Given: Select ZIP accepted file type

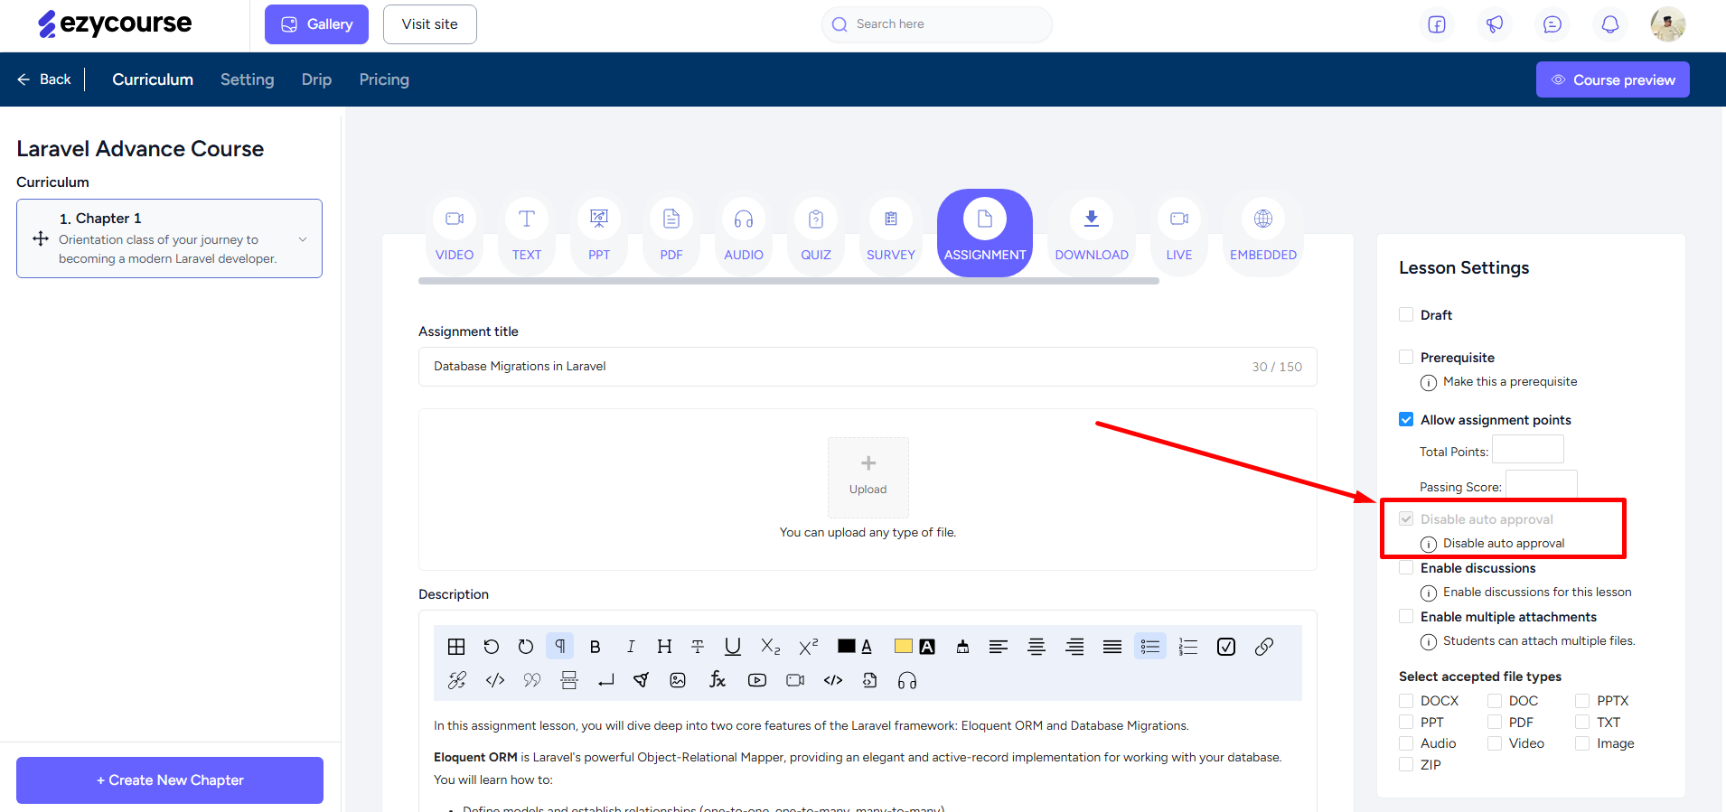Looking at the screenshot, I should tap(1406, 764).
